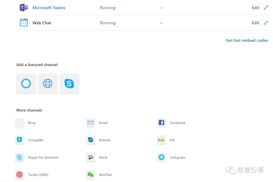Add the Direct Line globe channel
273x182 pixels.
48,84
